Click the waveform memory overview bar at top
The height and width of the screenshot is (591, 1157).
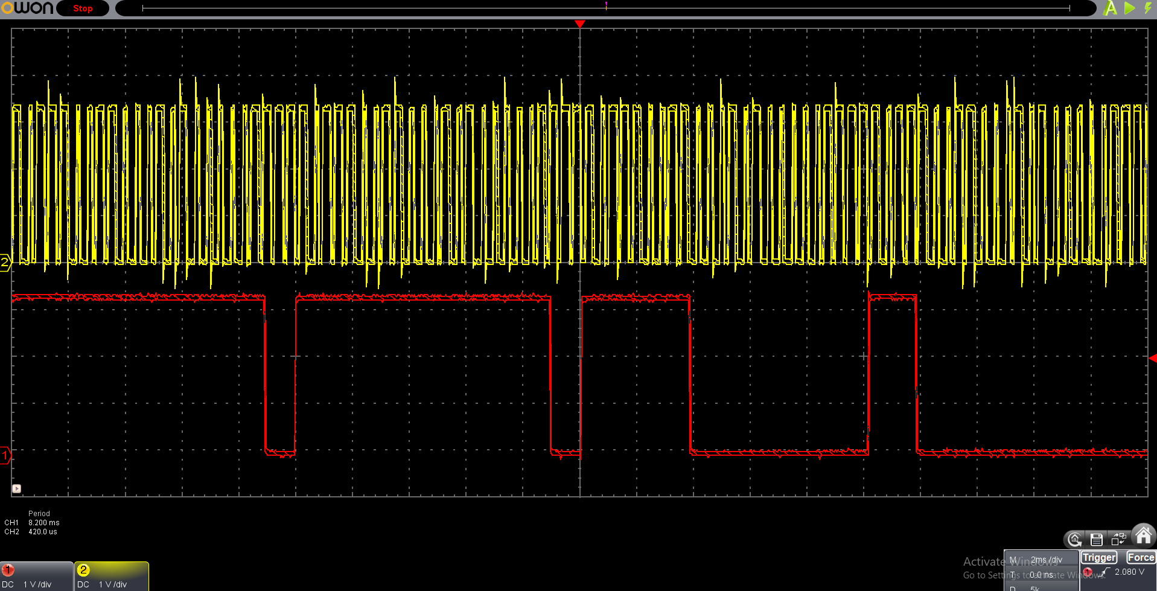click(x=605, y=8)
